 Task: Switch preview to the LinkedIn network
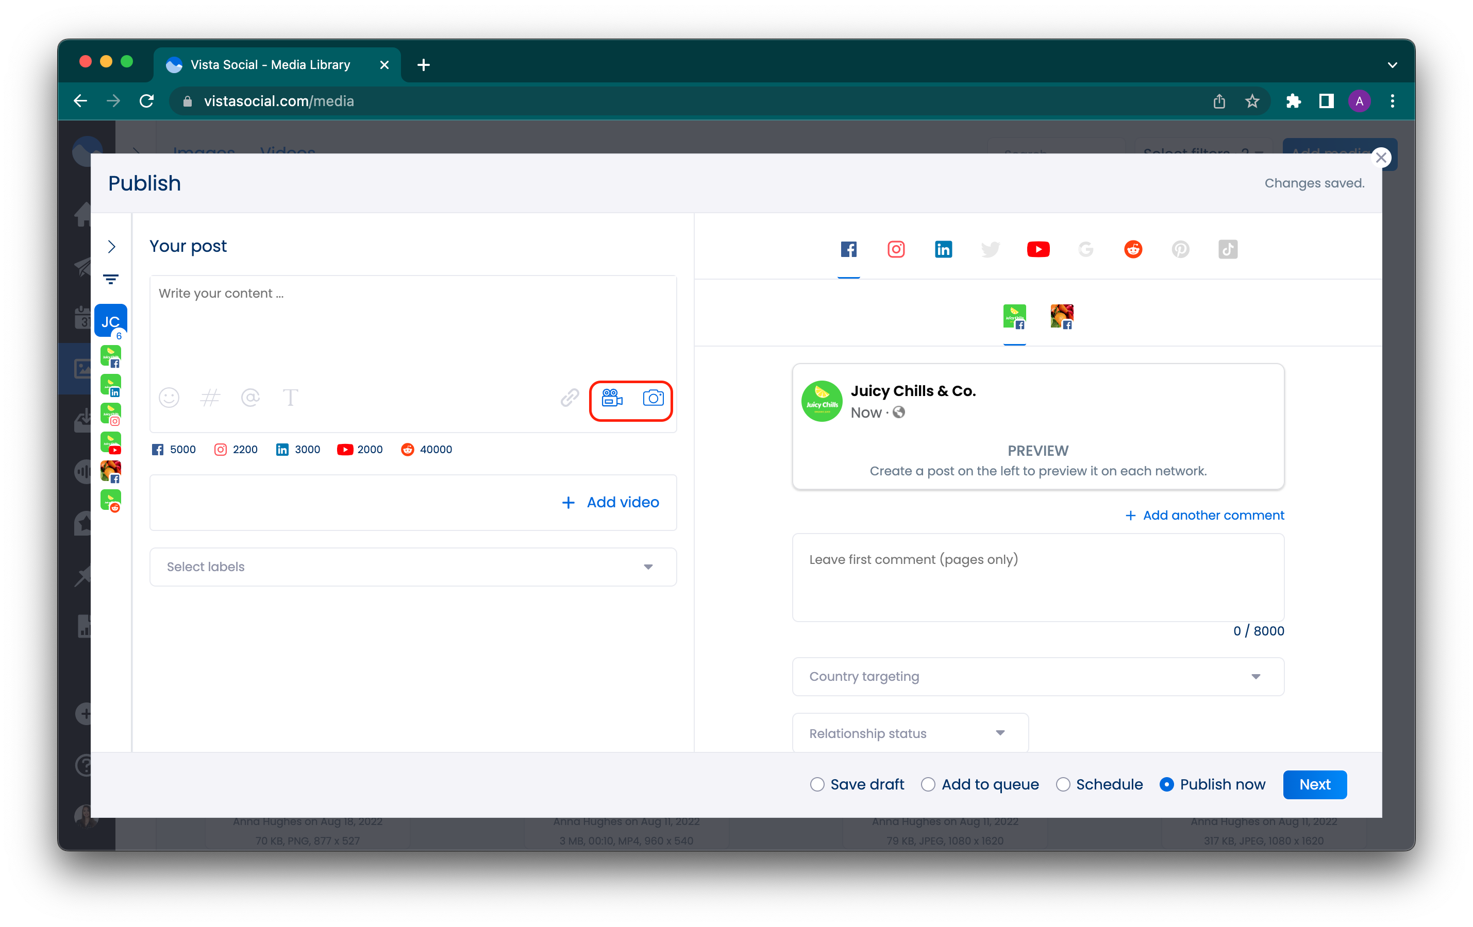click(x=943, y=249)
